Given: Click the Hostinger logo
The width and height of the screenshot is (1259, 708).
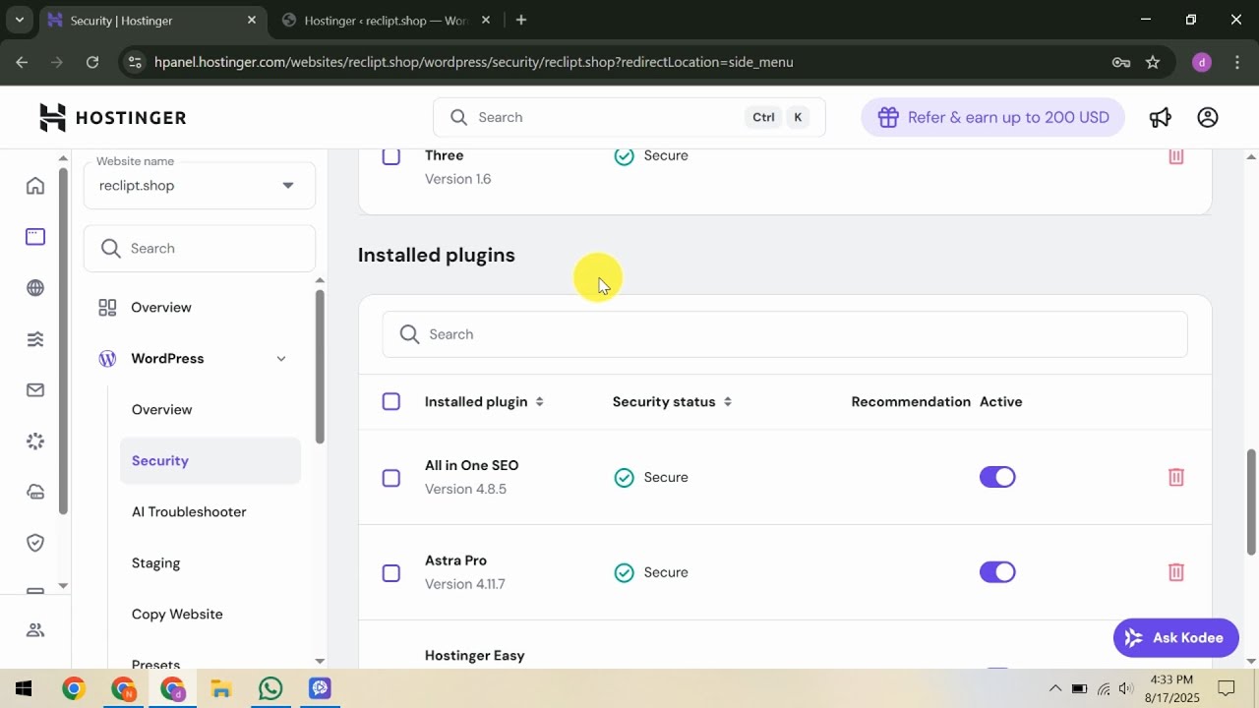Looking at the screenshot, I should pos(113,118).
